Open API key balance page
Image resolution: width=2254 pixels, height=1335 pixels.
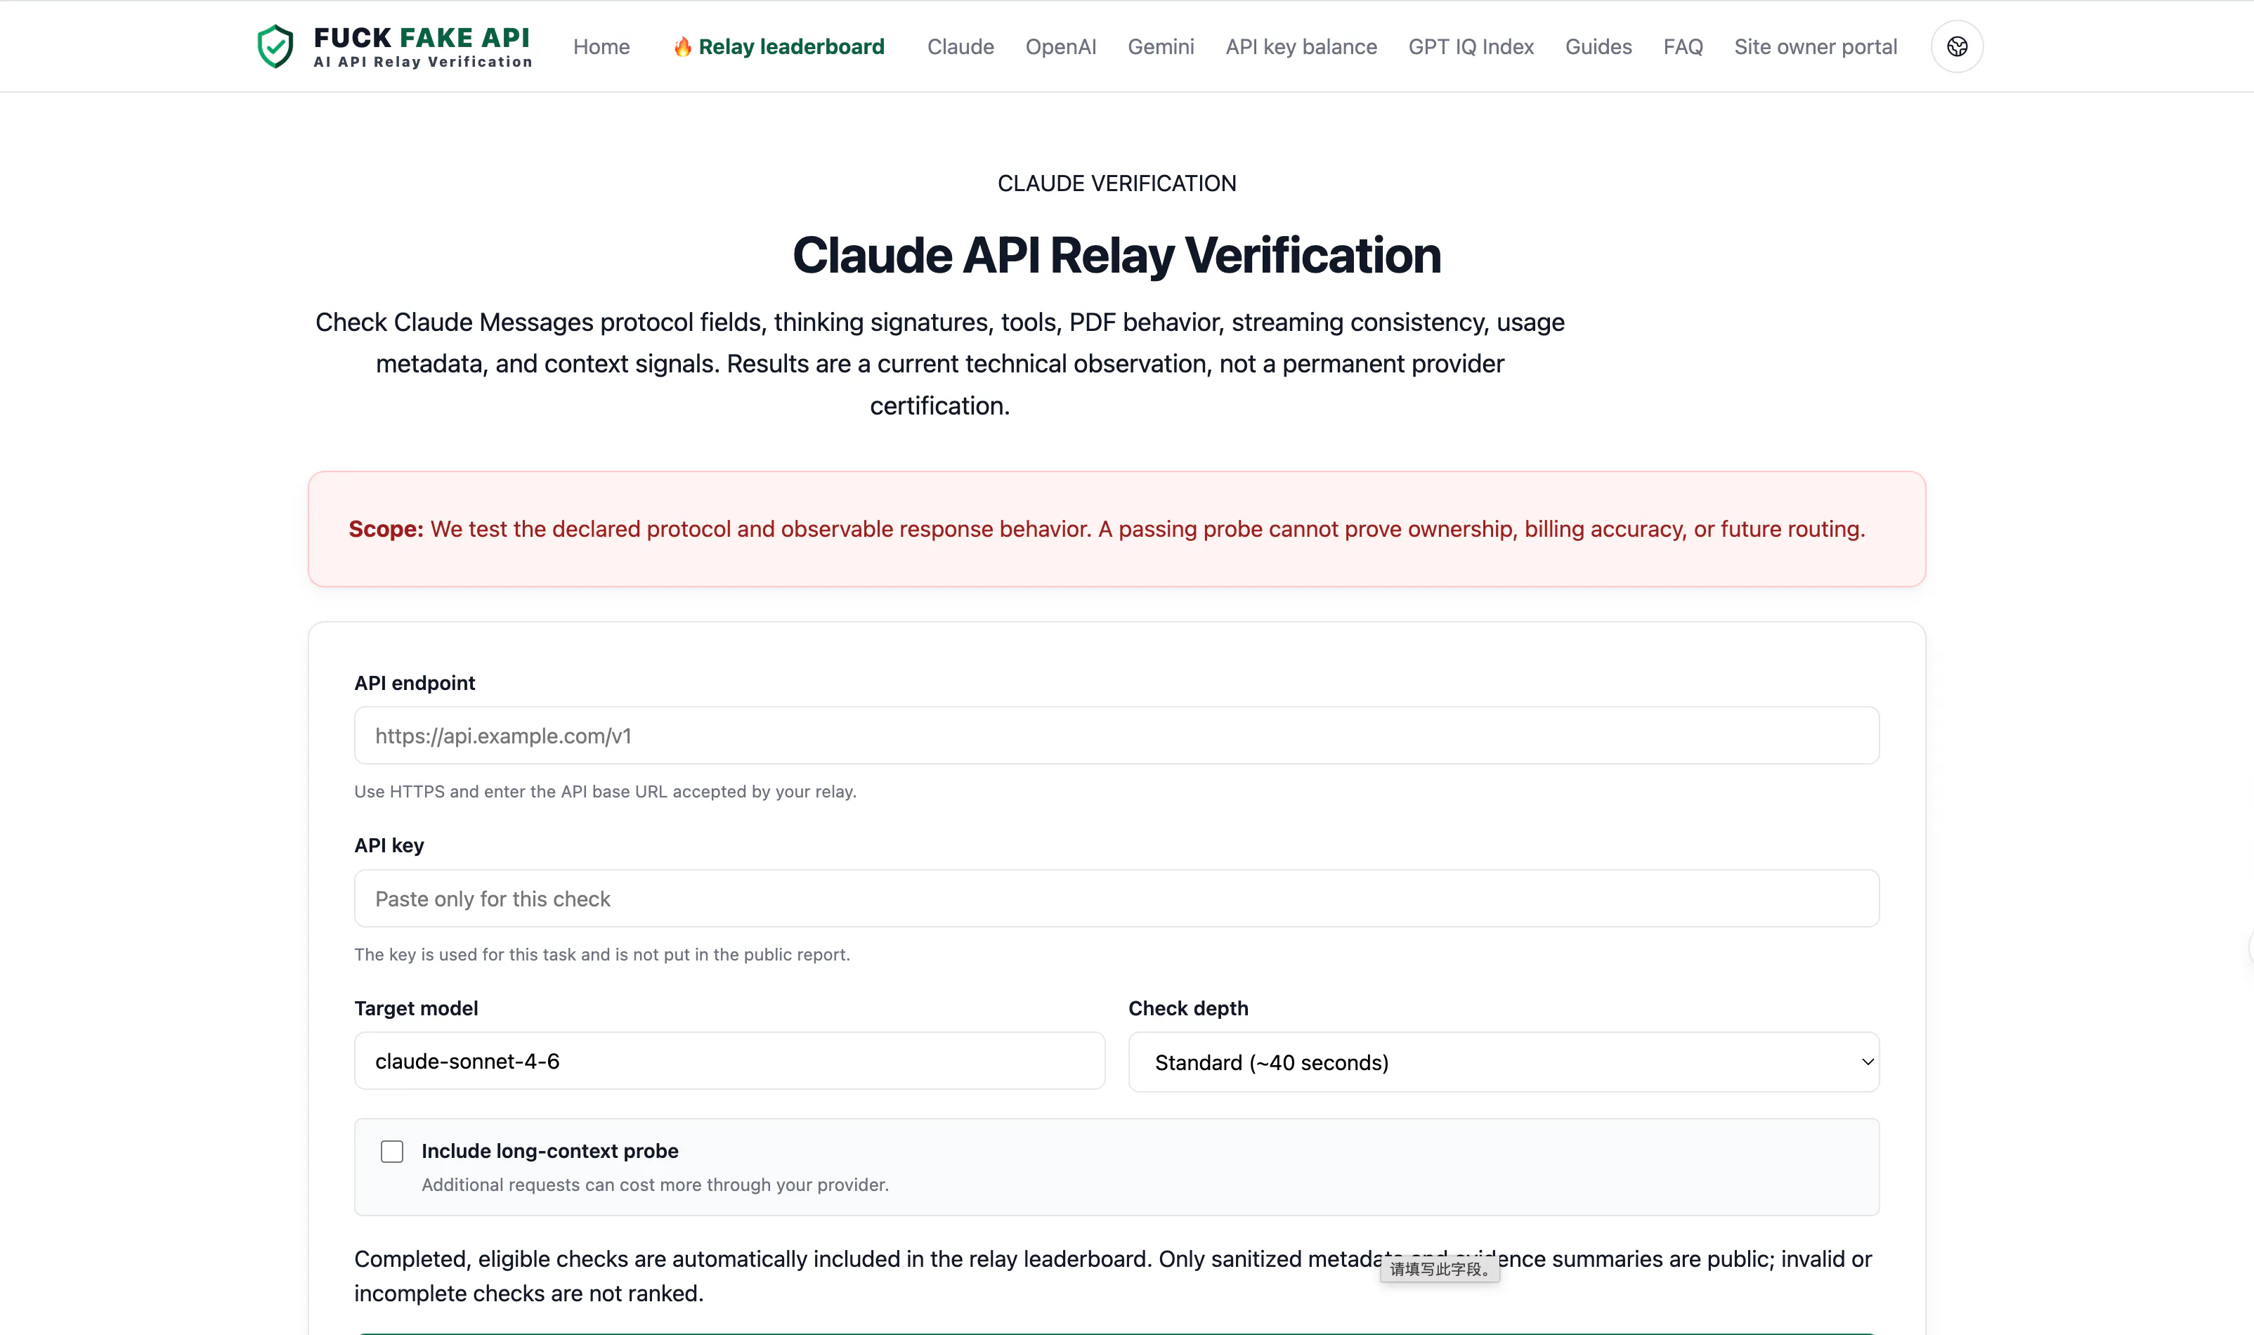tap(1301, 47)
